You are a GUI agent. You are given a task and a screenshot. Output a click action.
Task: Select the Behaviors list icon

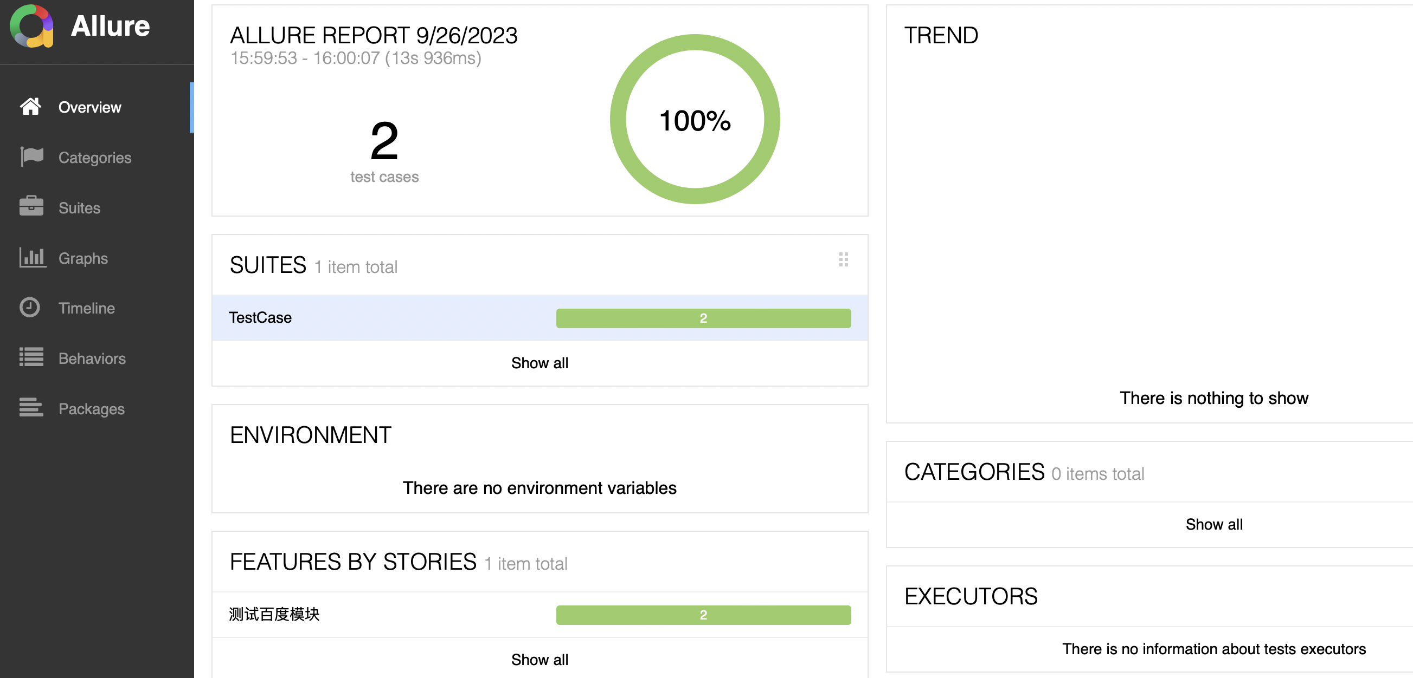point(31,358)
